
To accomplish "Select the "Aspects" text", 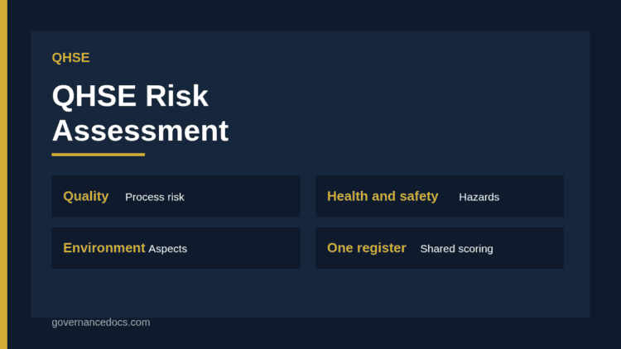I will tap(167, 248).
